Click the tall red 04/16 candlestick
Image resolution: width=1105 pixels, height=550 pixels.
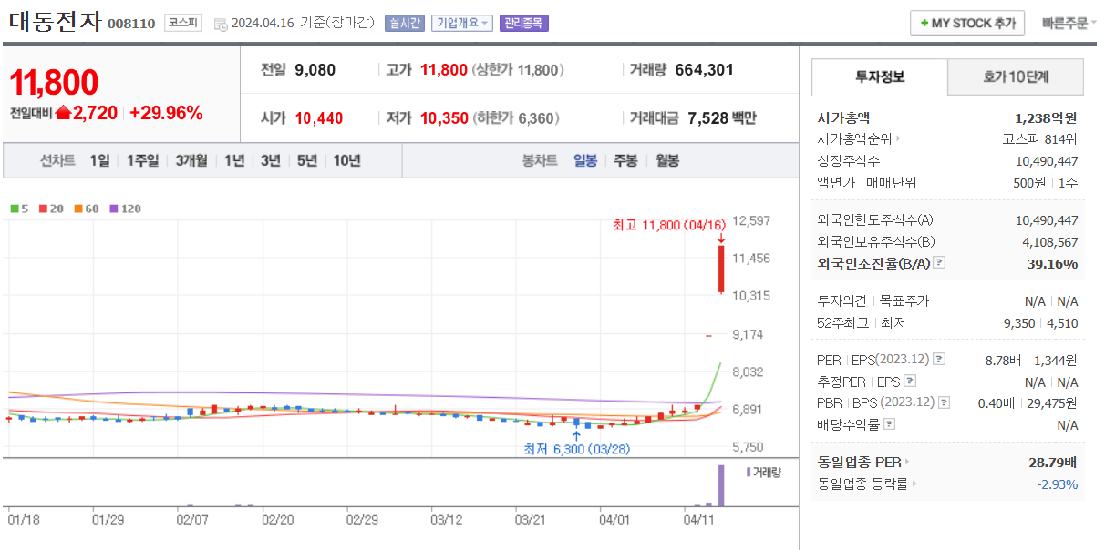pyautogui.click(x=721, y=270)
